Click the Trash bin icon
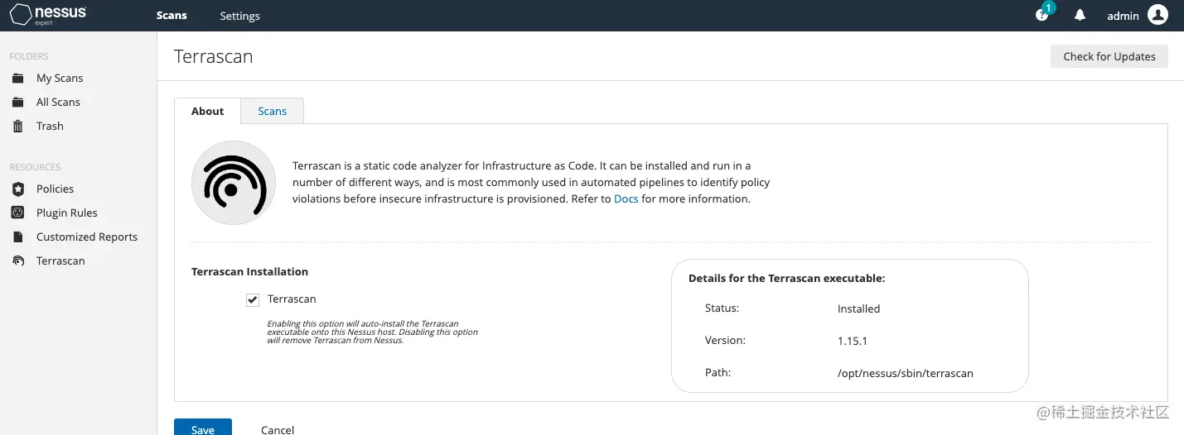1184x435 pixels. tap(17, 127)
